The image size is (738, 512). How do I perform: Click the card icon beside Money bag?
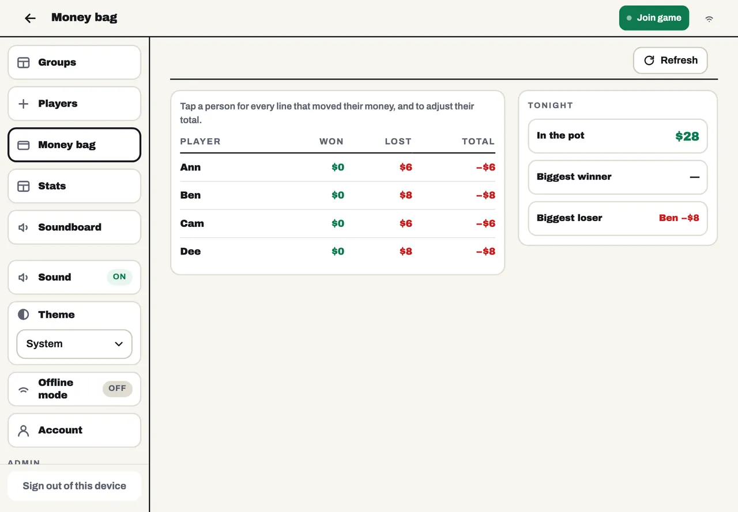tap(24, 145)
